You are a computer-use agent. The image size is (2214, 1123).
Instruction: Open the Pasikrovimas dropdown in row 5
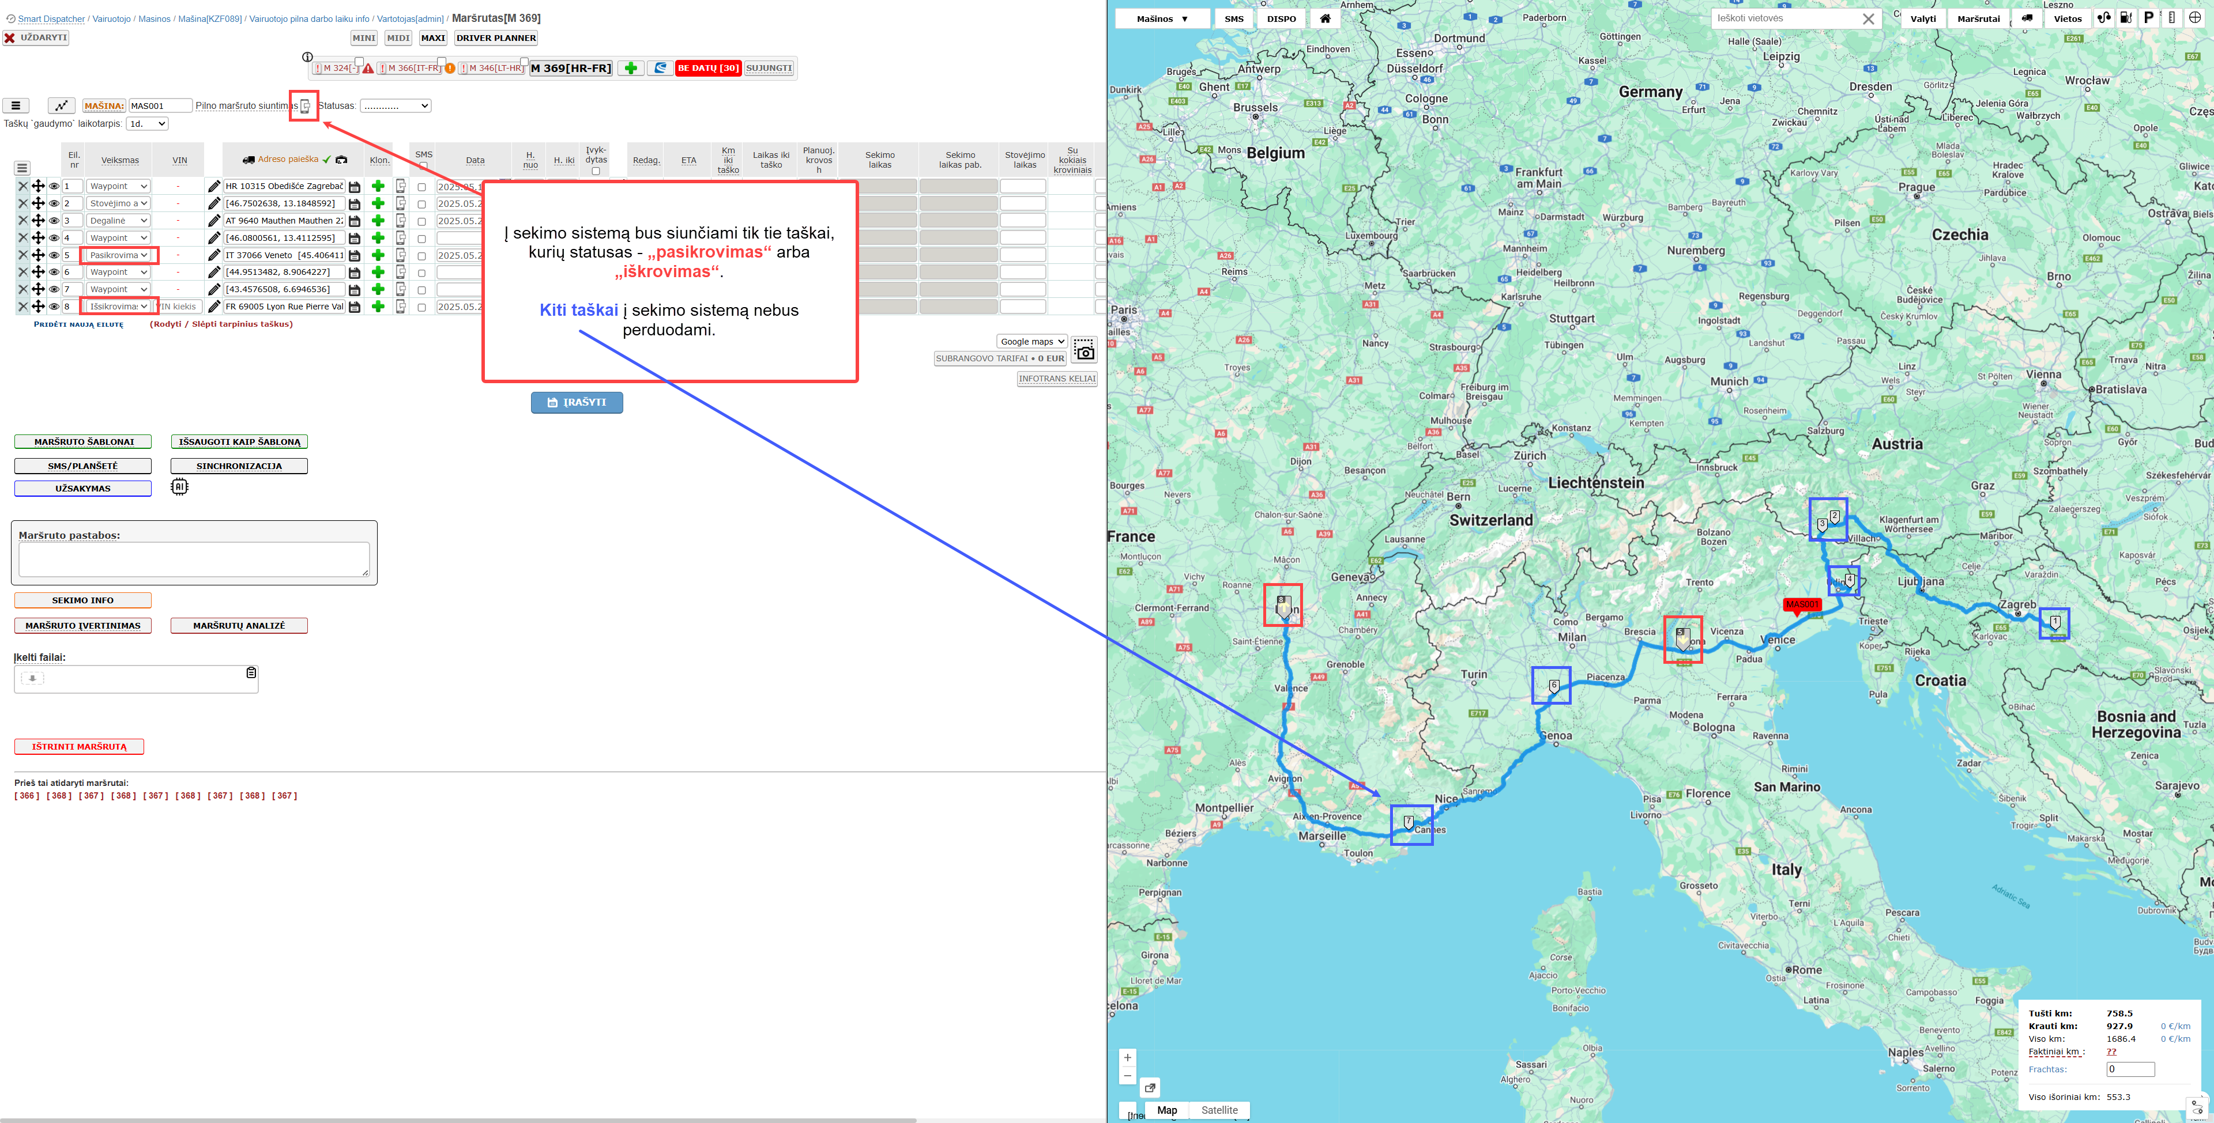click(x=119, y=255)
